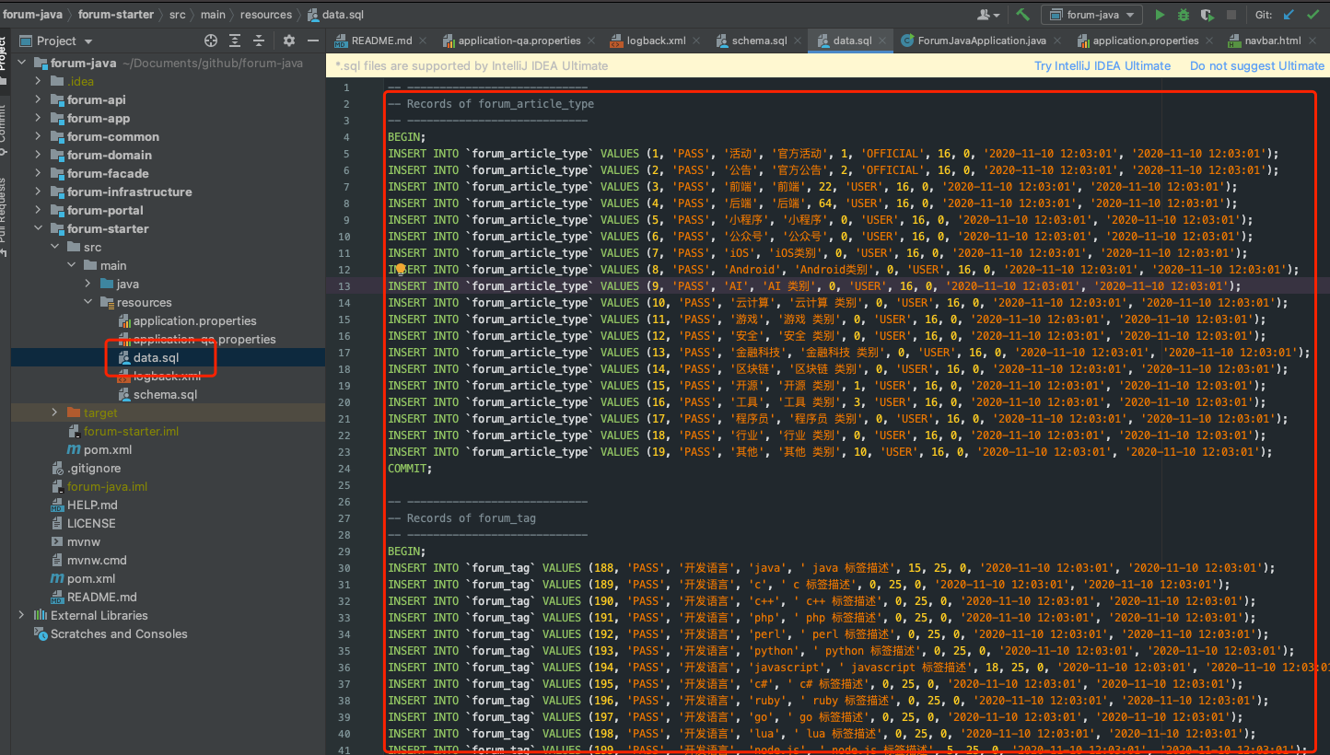Click the blue Git update project arrow

[x=1289, y=15]
